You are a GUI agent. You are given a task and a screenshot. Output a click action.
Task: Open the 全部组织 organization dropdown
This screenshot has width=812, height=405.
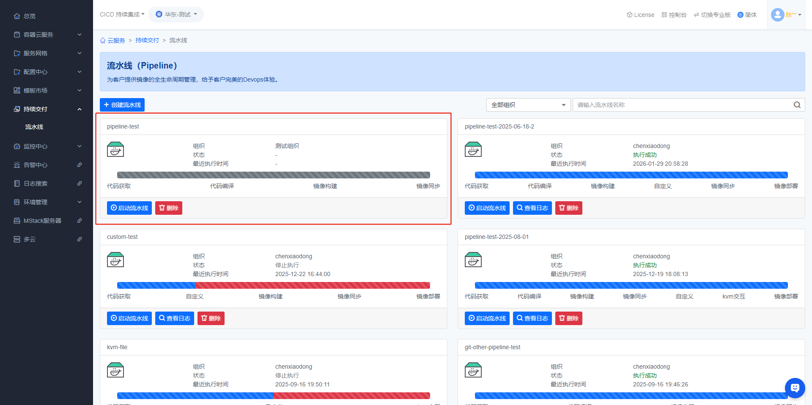[528, 105]
